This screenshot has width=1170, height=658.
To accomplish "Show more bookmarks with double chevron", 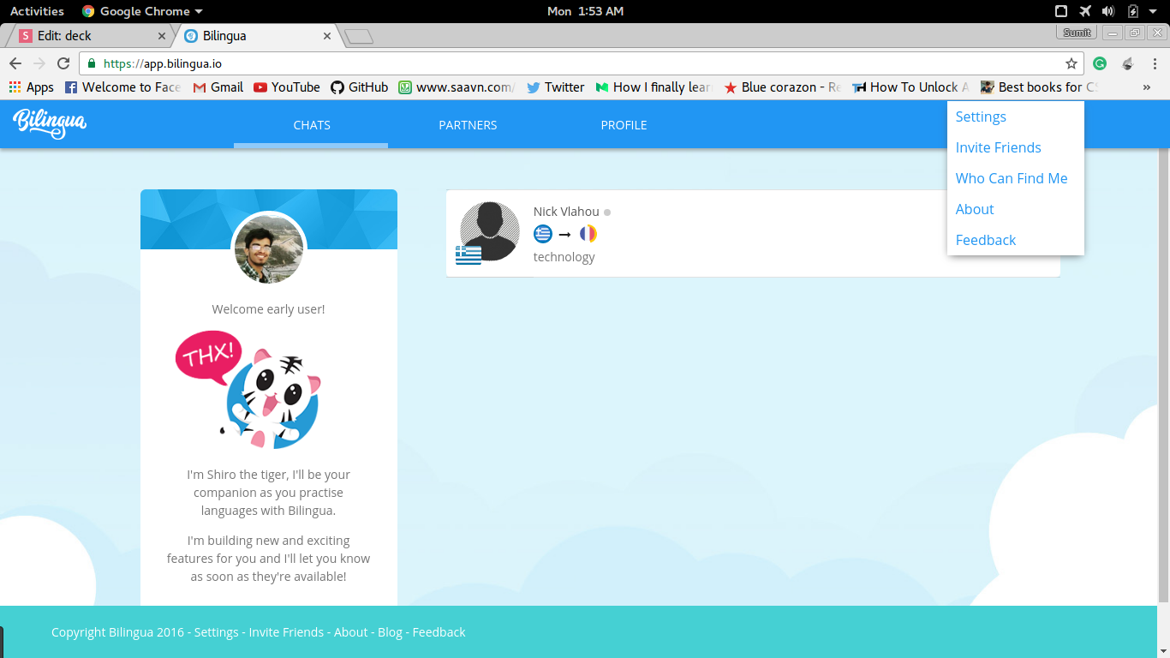I will (1147, 87).
